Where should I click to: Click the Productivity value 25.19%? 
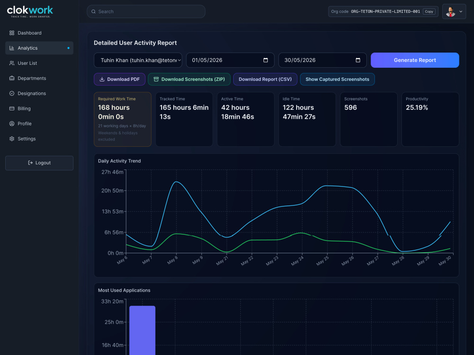point(417,107)
